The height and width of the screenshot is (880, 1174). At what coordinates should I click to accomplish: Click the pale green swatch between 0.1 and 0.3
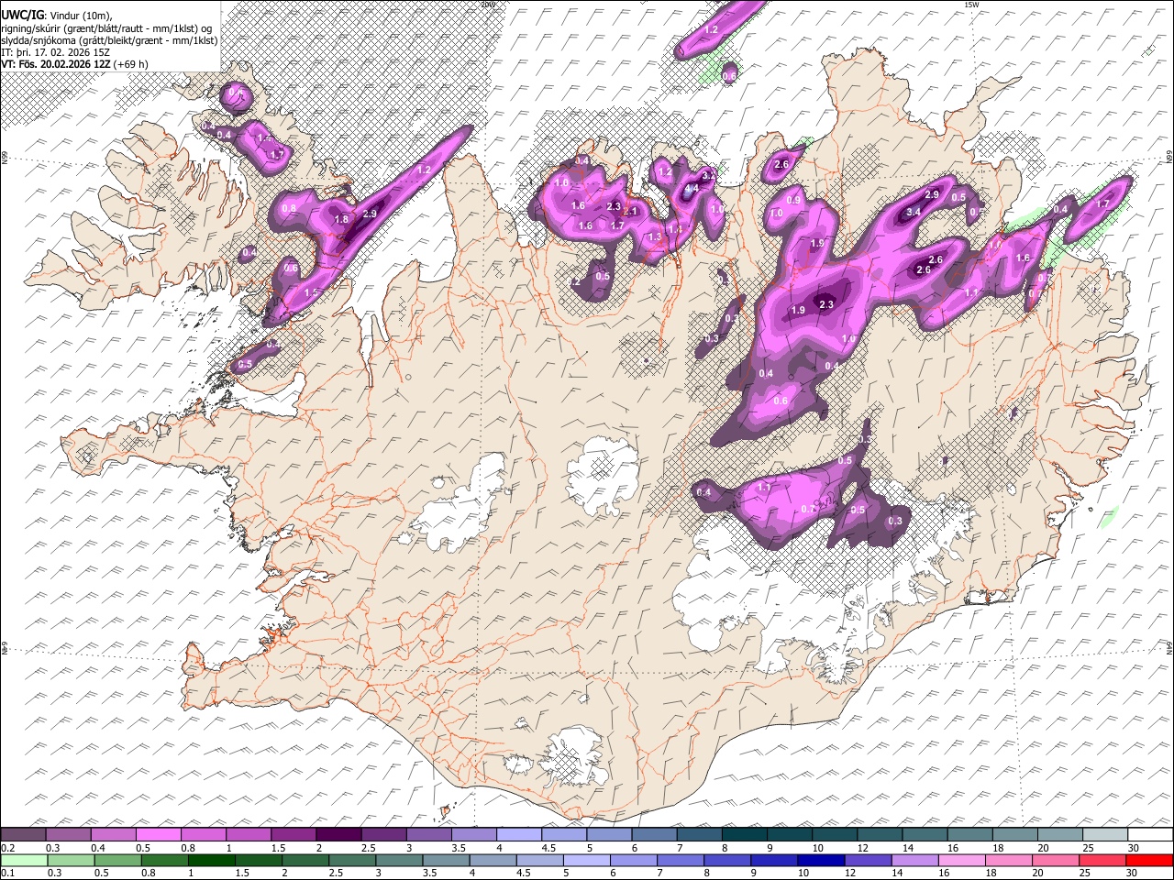coord(24,861)
